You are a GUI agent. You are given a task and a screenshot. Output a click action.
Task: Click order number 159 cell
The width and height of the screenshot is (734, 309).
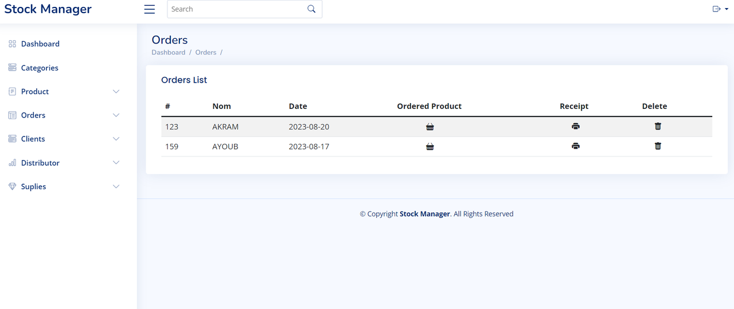tap(171, 147)
